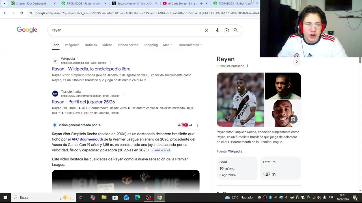The image size is (362, 203).
Task: Expand the Más search filter menu
Action: (x=168, y=45)
